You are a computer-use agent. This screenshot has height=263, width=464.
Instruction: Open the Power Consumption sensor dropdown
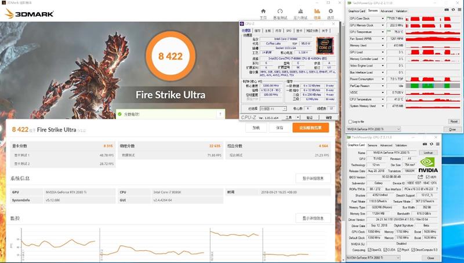click(383, 79)
